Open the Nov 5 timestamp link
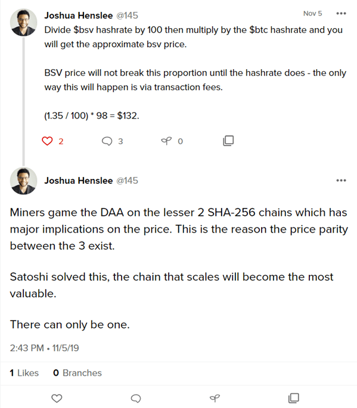Image resolution: width=357 pixels, height=408 pixels. click(x=312, y=13)
